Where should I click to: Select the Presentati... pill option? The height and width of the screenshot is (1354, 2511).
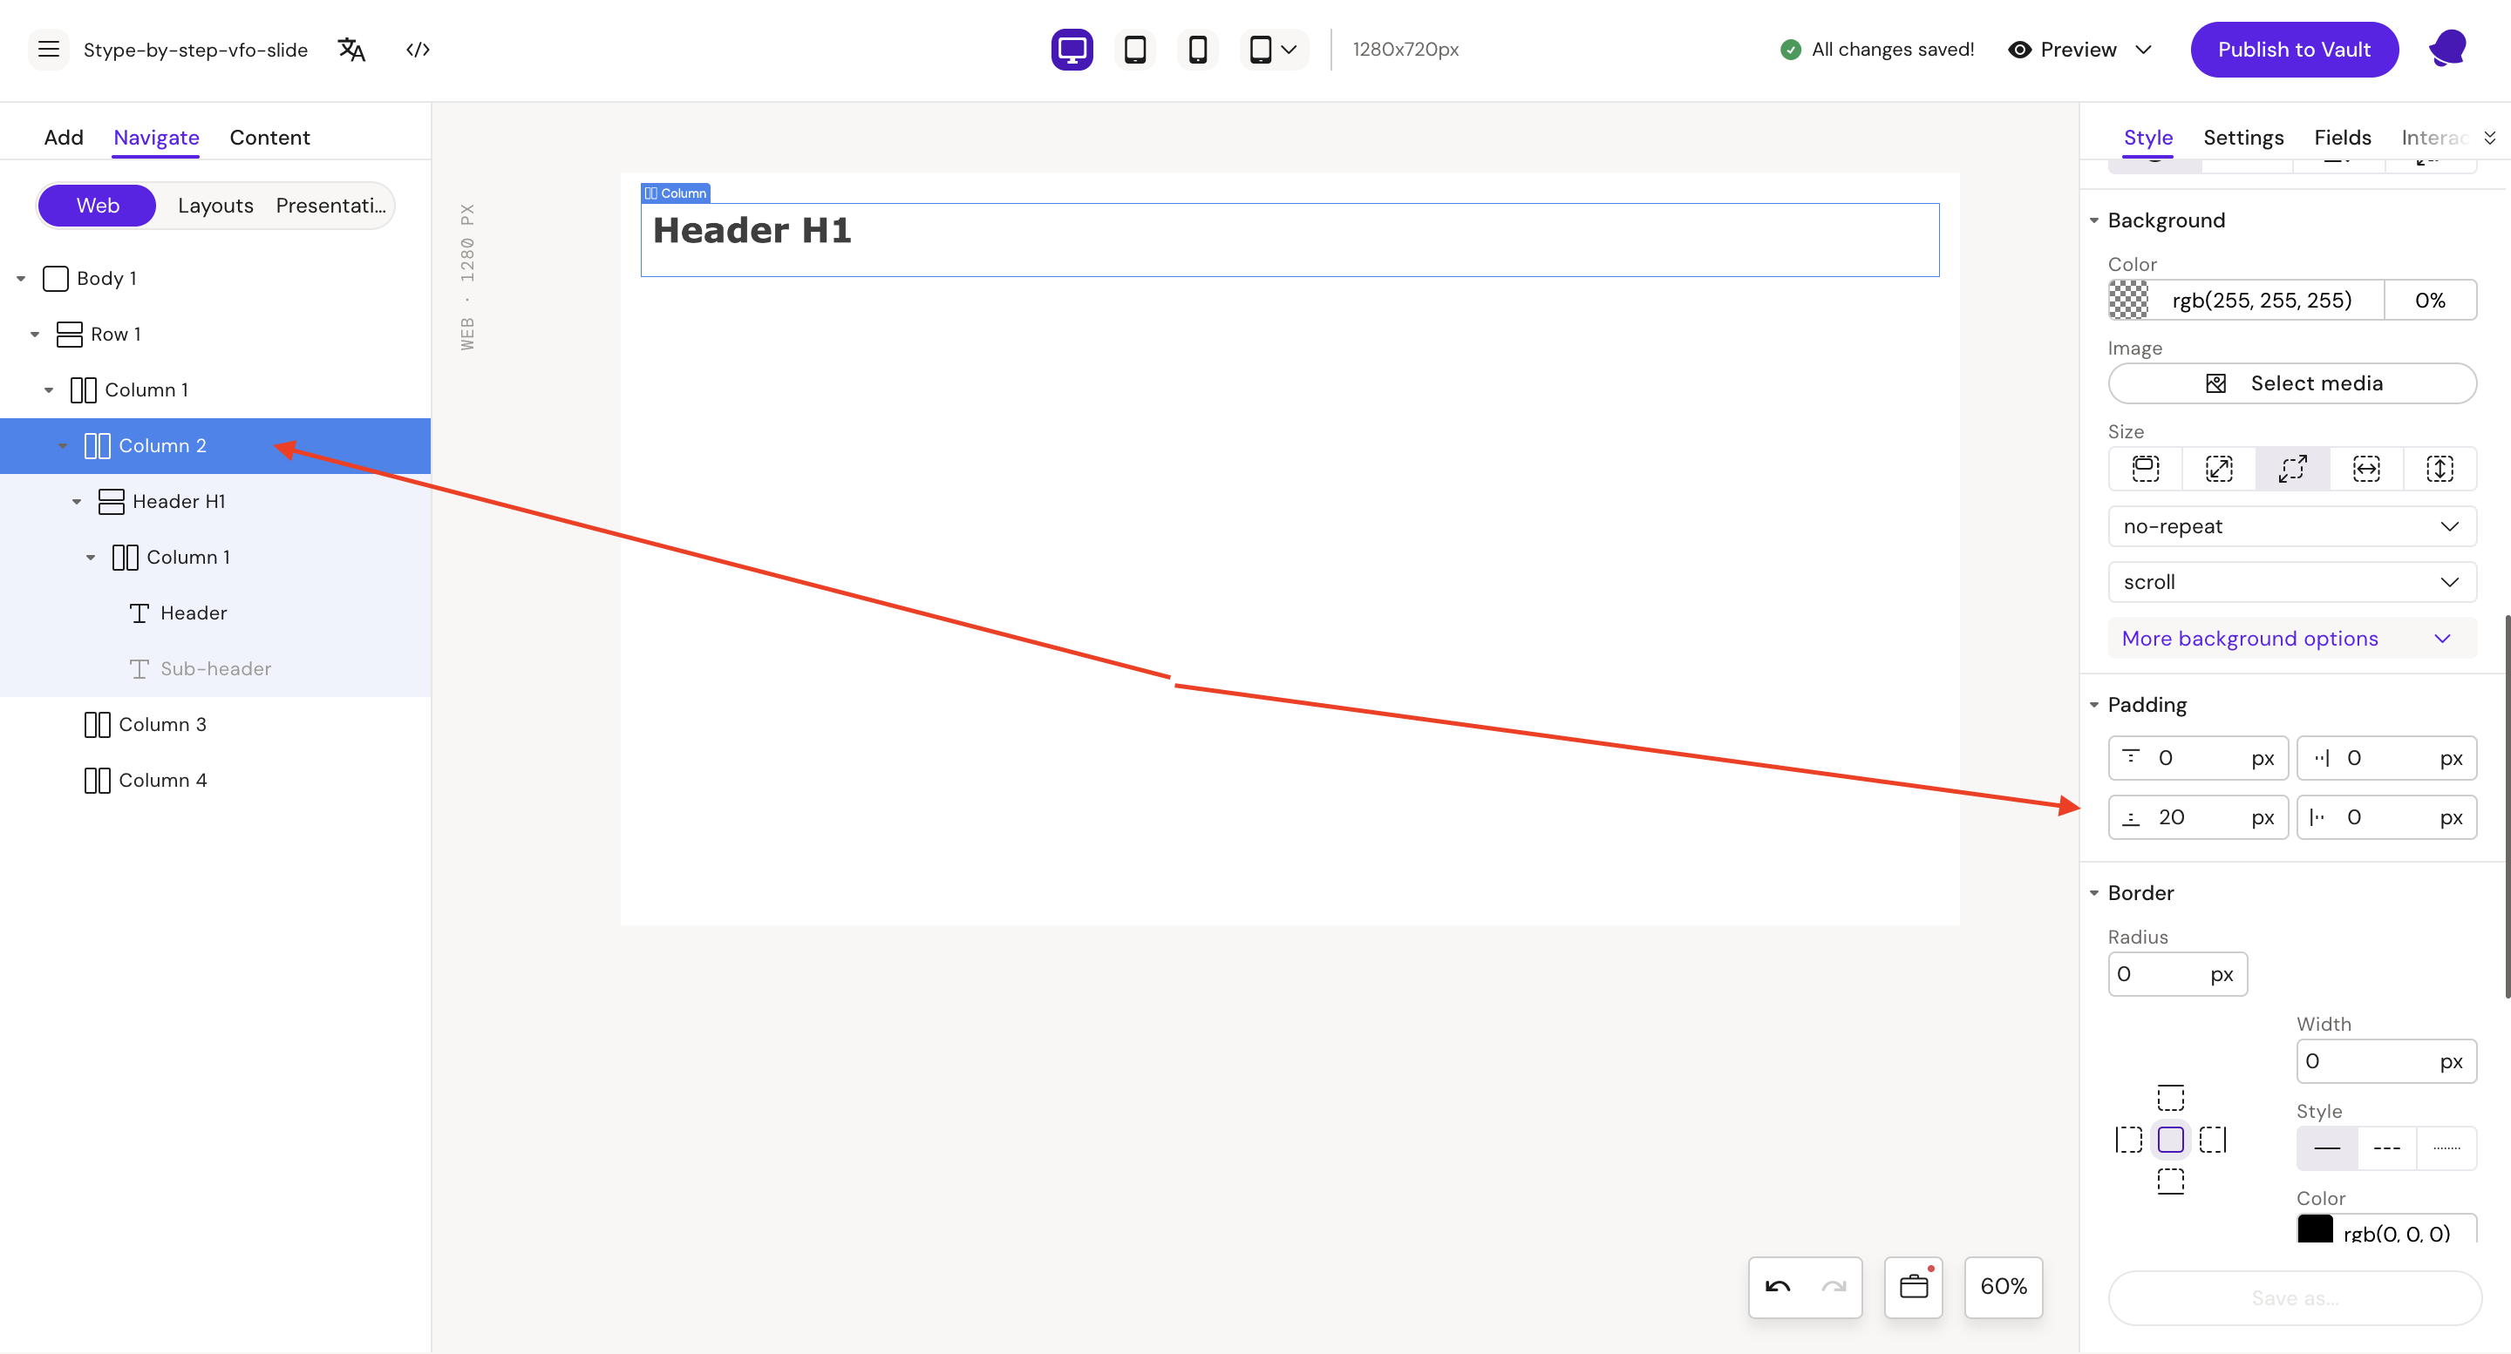coord(330,206)
